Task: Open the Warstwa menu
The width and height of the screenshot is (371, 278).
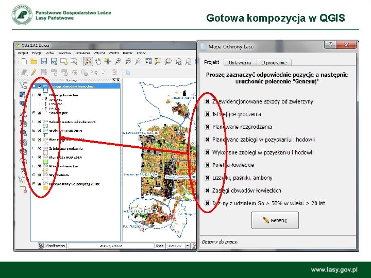Action: (x=64, y=53)
